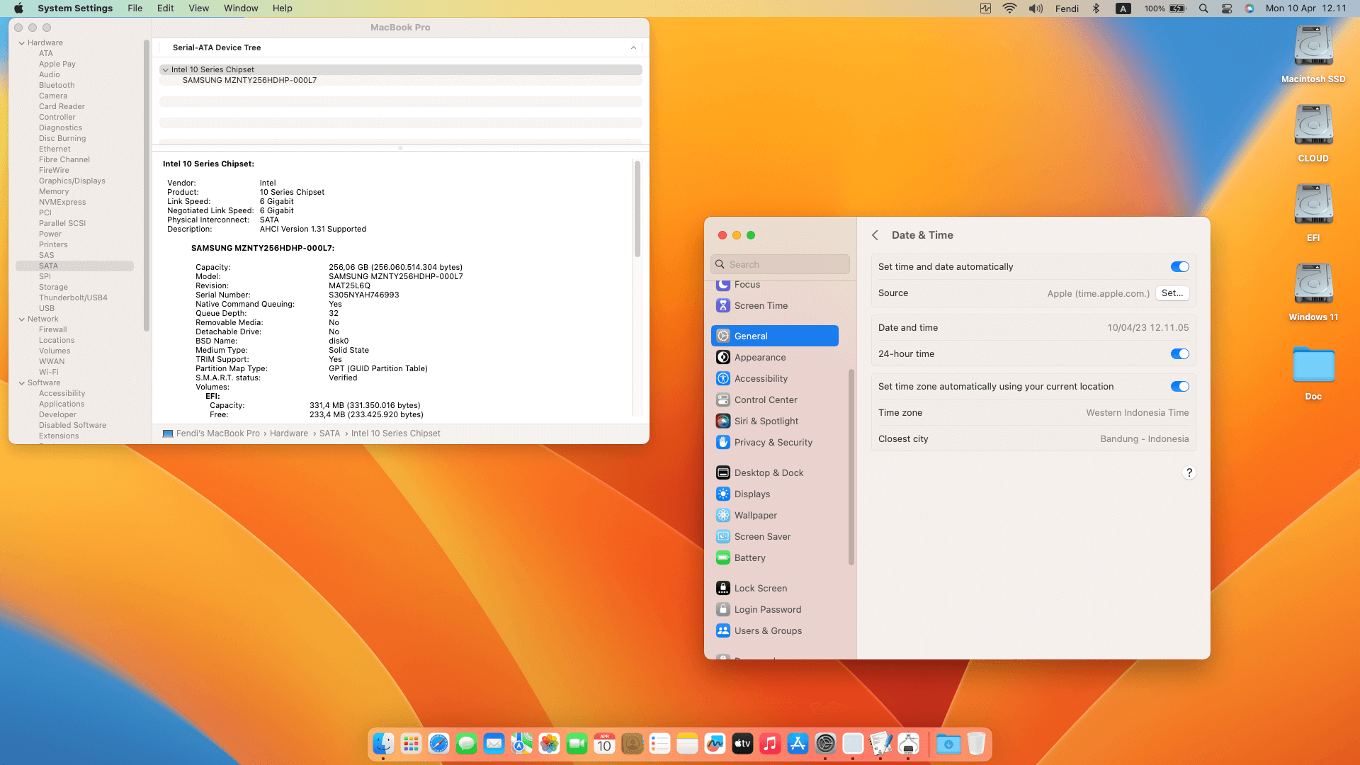This screenshot has width=1360, height=765.
Task: Select Thunderbolt/USB4 in hardware list
Action: 73,298
